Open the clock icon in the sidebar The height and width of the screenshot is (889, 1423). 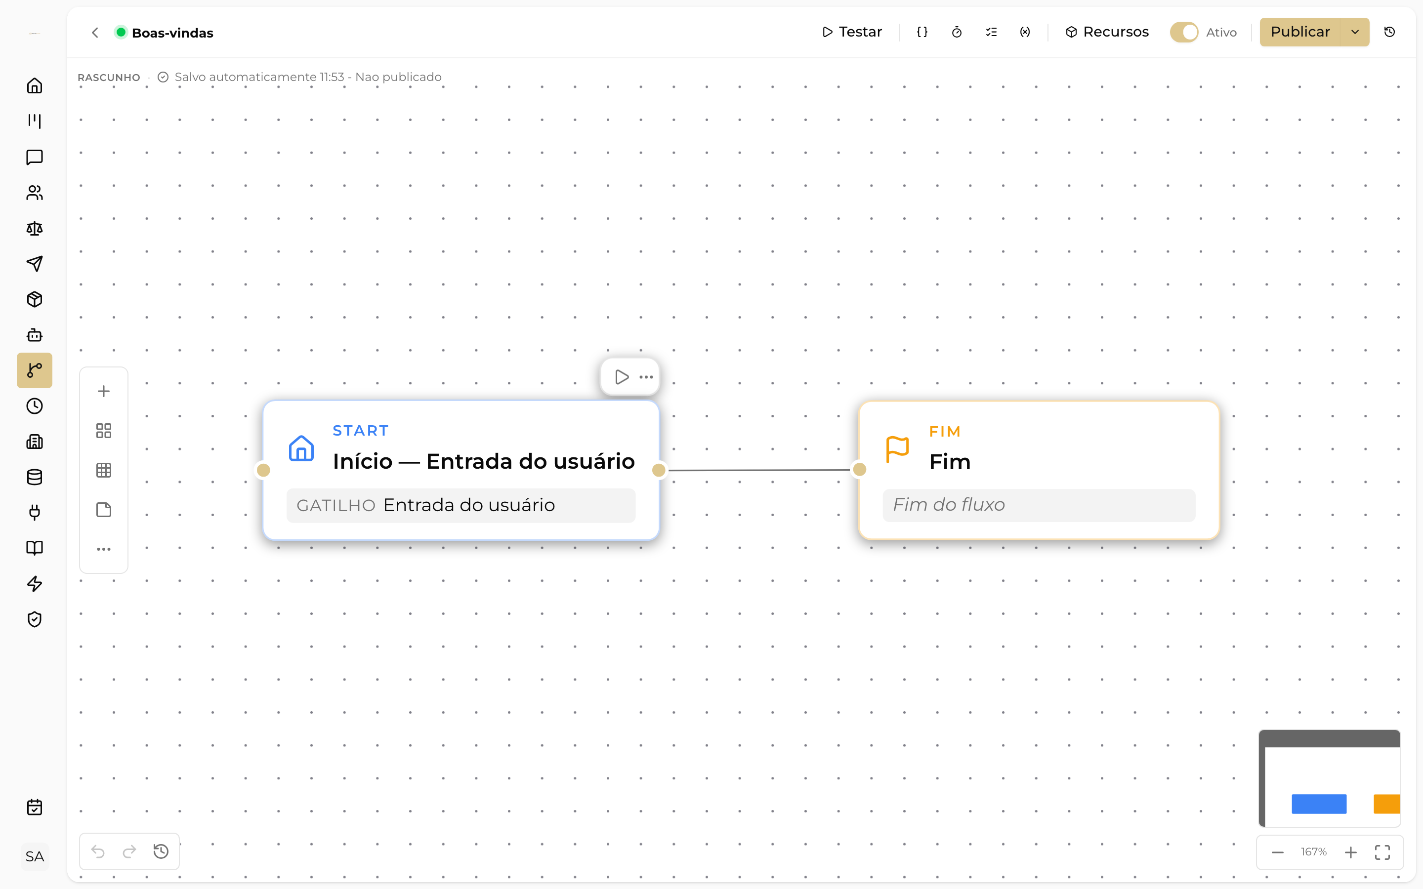(x=35, y=406)
